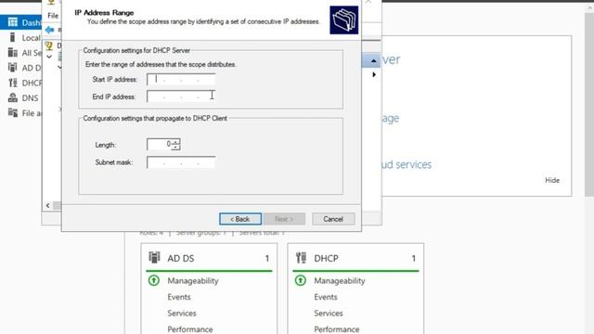Click the back arrow in DHCP toolbar

coord(49,30)
